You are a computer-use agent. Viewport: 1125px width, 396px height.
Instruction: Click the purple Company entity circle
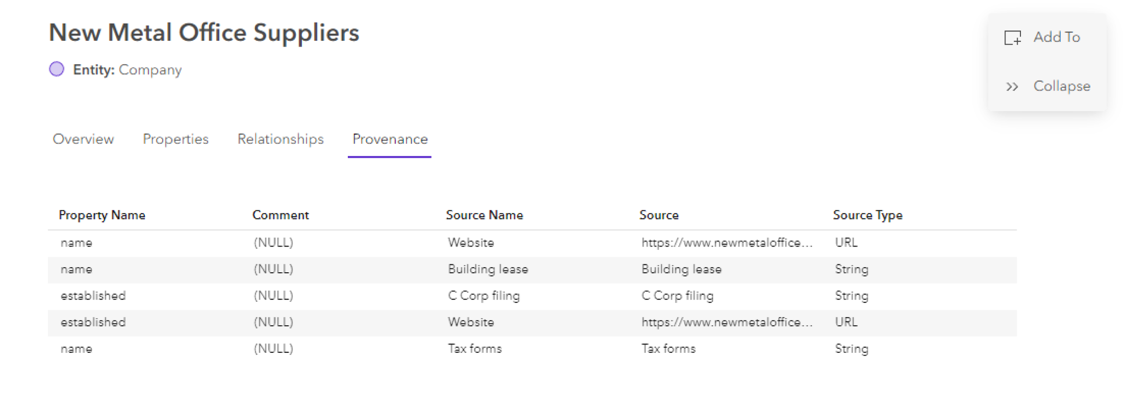coord(57,69)
